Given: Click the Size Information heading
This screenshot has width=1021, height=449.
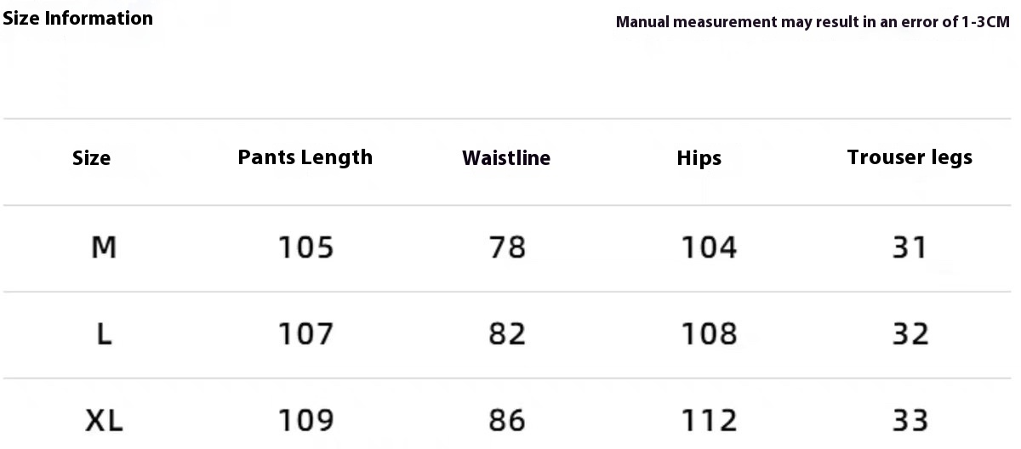Looking at the screenshot, I should 77,18.
